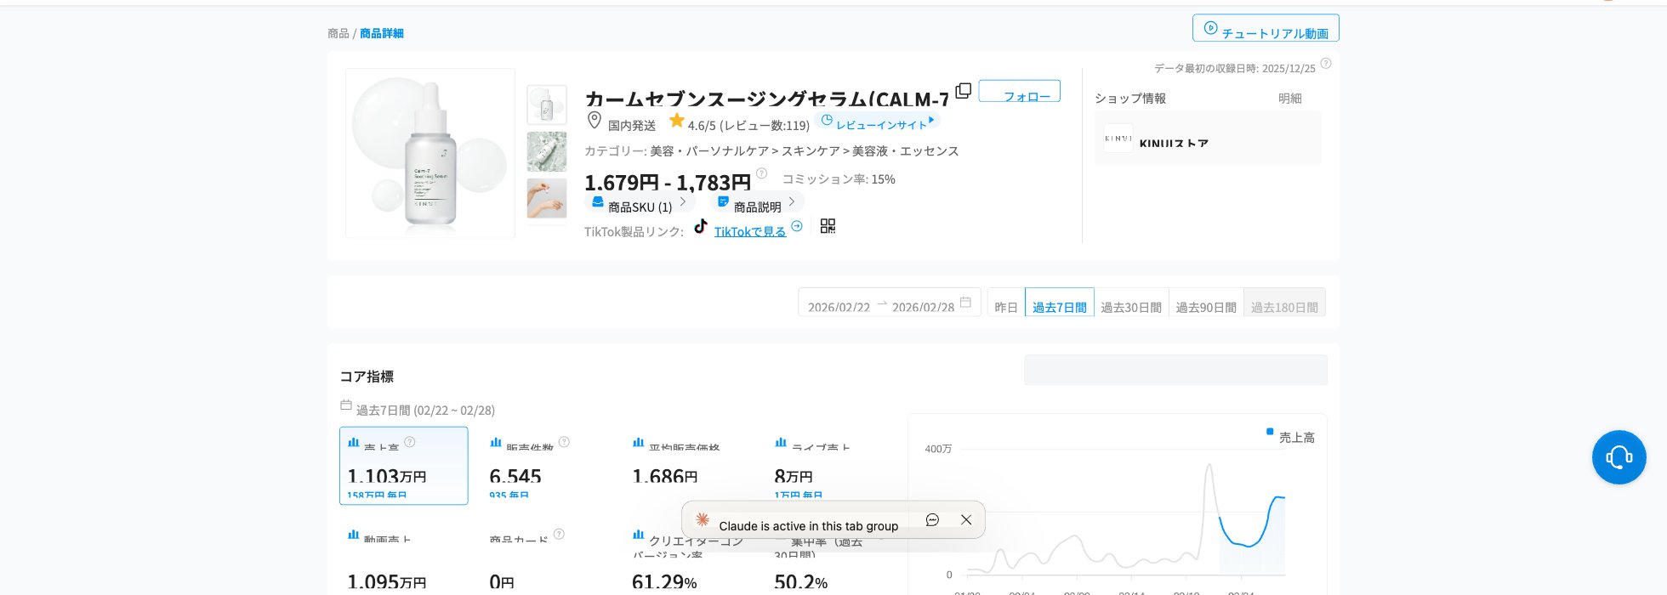Click the bar chart icon for クリエイターコンバージョン率
1667x595 pixels.
[x=639, y=535]
